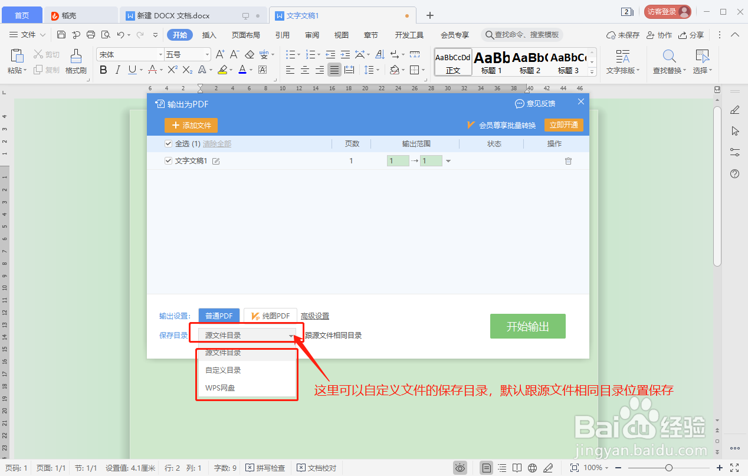Click the Print icon in quick toolbar
Screen dimensions: 748x476
coord(91,35)
